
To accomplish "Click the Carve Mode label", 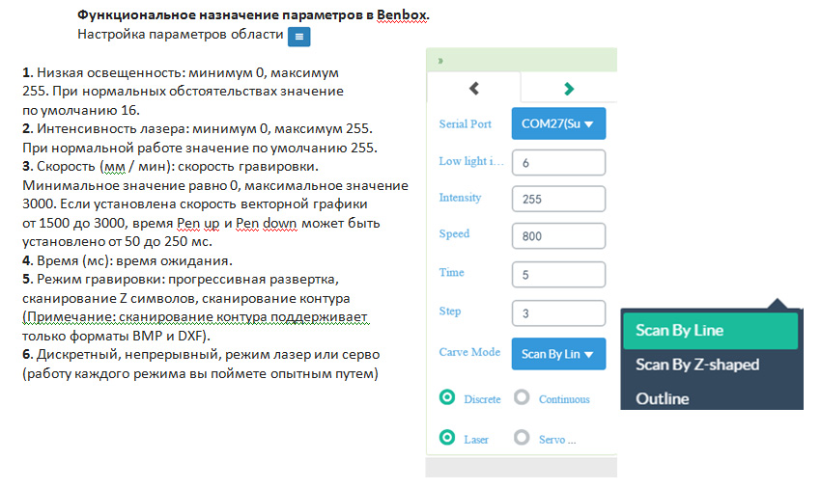I will (469, 352).
